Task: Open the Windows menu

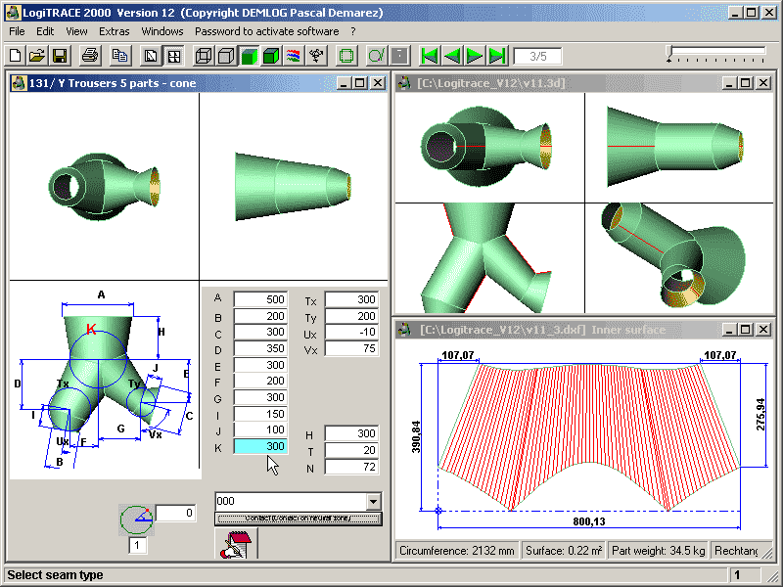Action: coord(162,31)
